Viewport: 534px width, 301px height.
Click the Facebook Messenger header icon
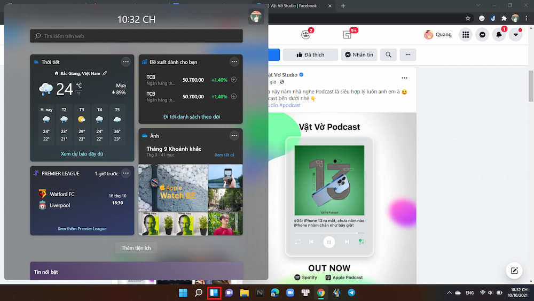(x=482, y=35)
